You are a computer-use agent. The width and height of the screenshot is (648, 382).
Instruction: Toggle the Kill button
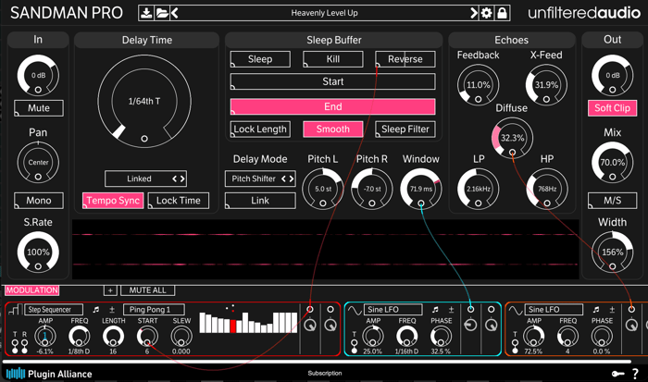(x=333, y=59)
